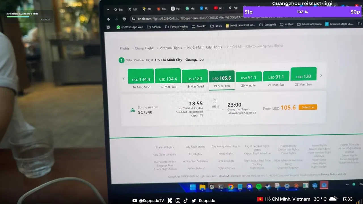Click the Spring Airlines logo icon
Viewport: 363px width, 204px height.
[132, 110]
